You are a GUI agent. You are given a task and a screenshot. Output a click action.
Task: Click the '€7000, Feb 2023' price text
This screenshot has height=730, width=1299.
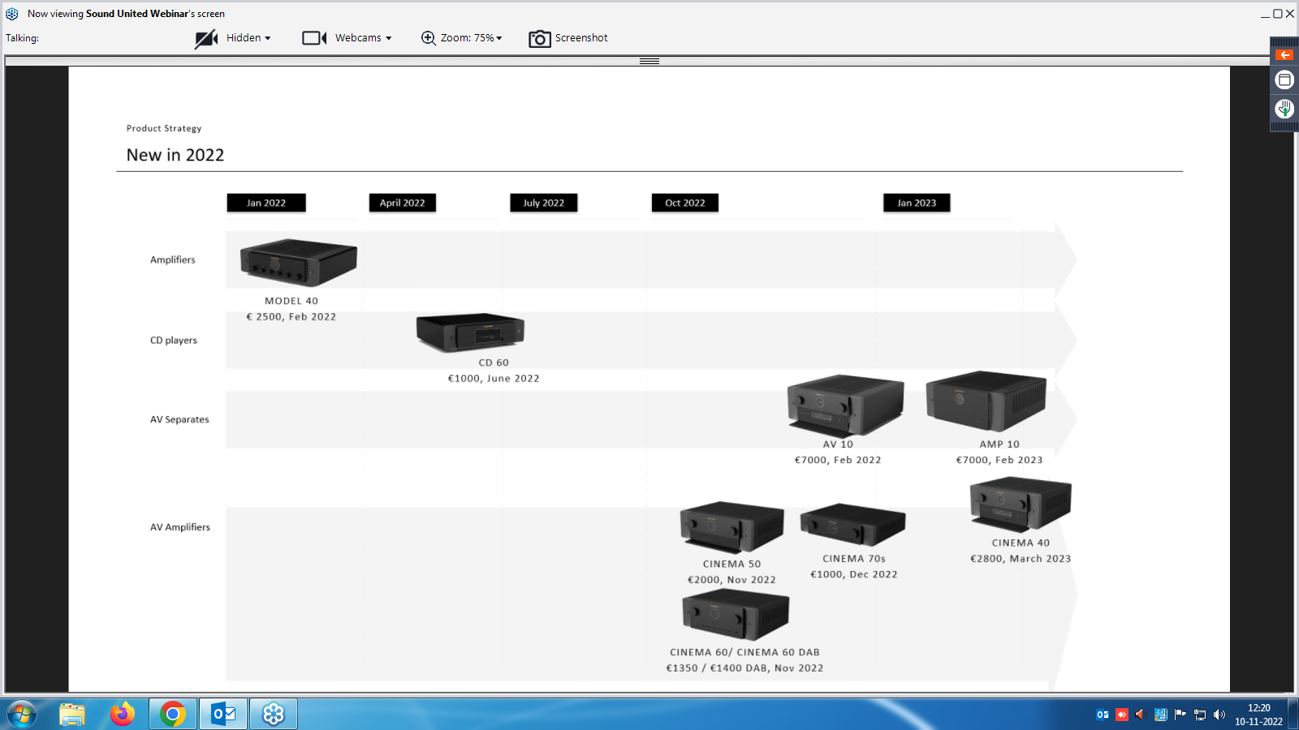(999, 460)
